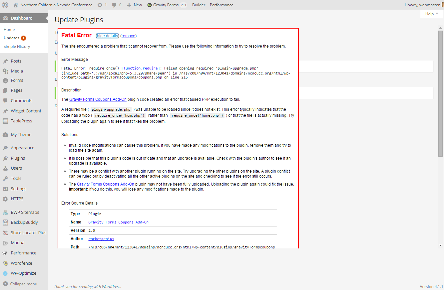Click the Update Plugins page heading

click(79, 20)
